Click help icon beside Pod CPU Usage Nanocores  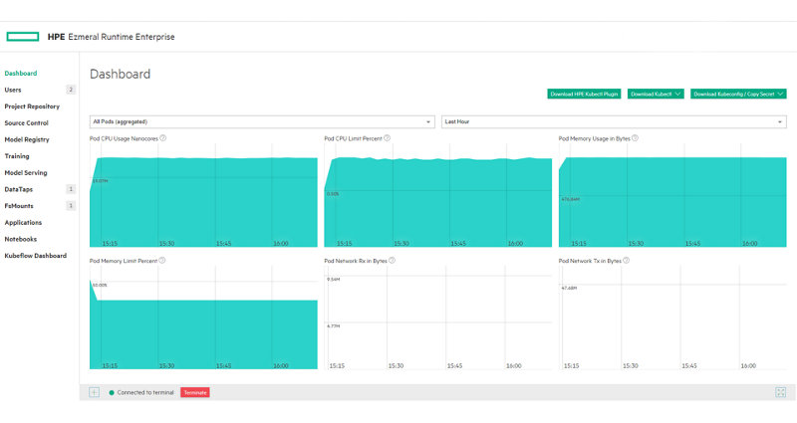coord(163,138)
